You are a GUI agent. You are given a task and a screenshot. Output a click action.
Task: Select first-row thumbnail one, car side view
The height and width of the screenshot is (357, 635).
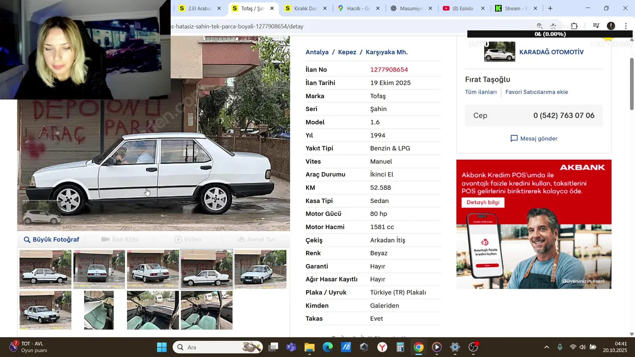tap(45, 269)
